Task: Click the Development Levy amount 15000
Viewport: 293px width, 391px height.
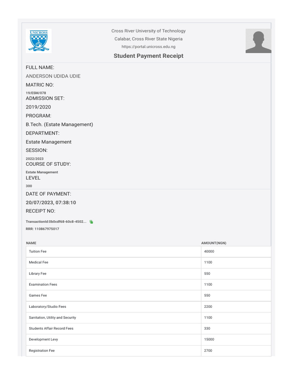Action: click(209, 339)
